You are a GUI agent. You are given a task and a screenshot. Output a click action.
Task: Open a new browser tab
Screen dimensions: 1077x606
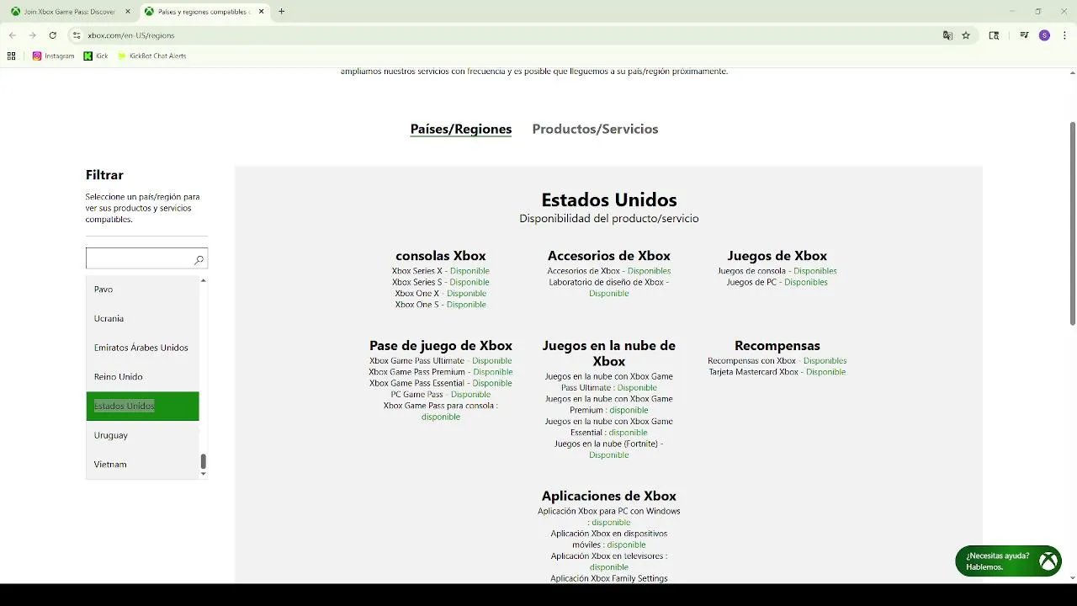(x=281, y=12)
